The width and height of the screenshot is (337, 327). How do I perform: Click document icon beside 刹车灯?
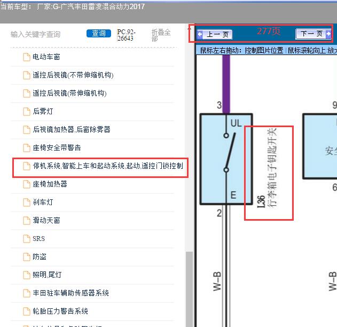pyautogui.click(x=26, y=203)
